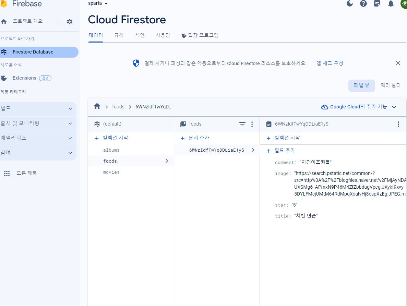Select the foods collection row
The width and height of the screenshot is (407, 306).
tap(131, 161)
